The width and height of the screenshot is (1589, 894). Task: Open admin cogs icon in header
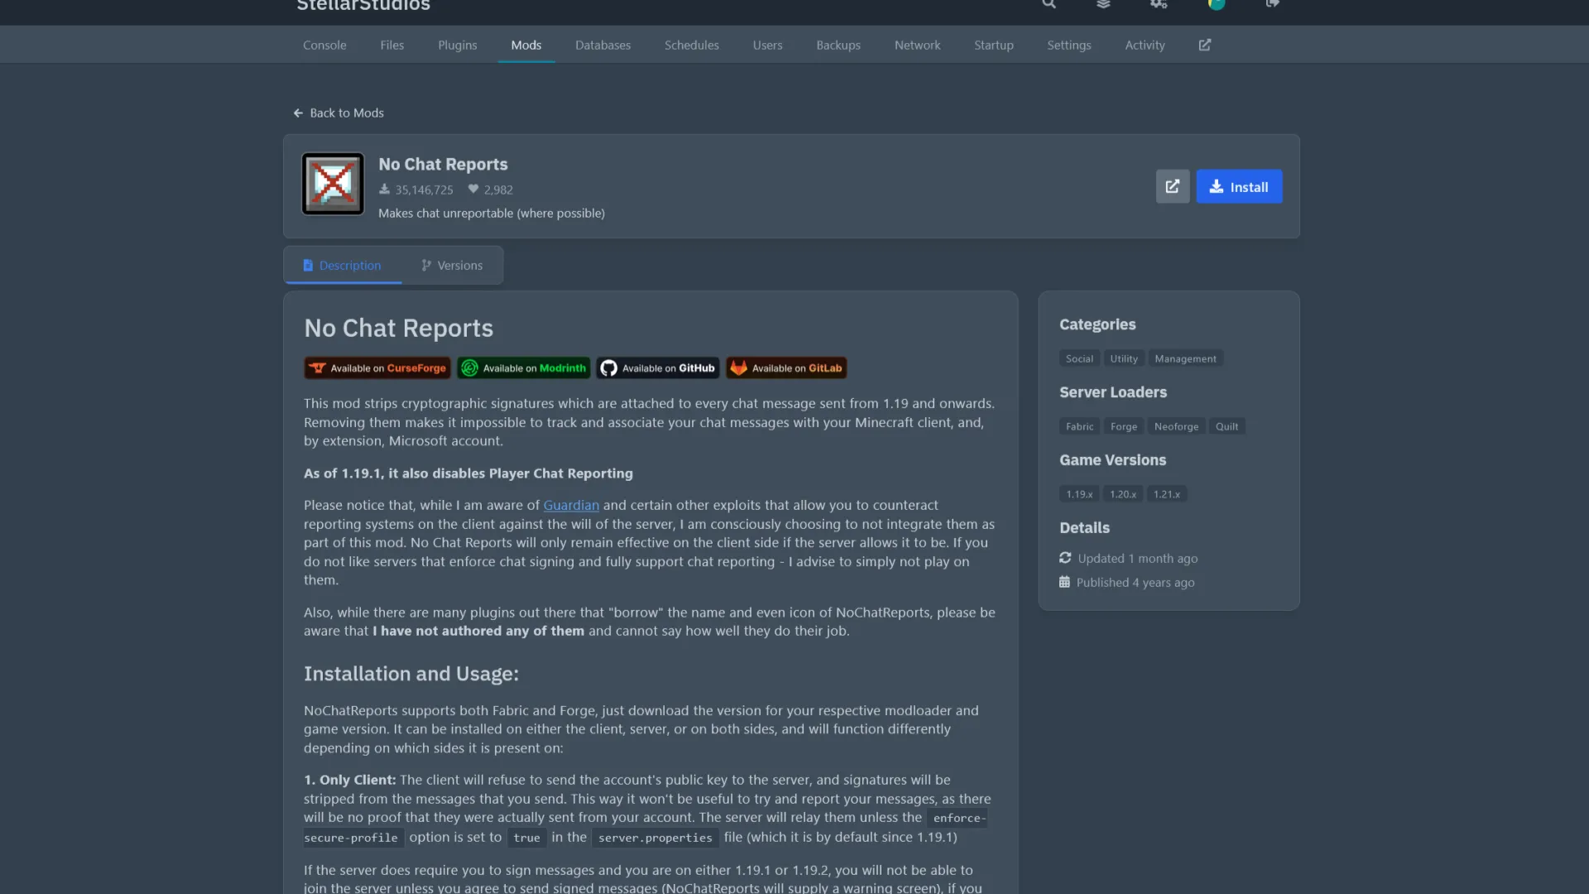(x=1159, y=4)
